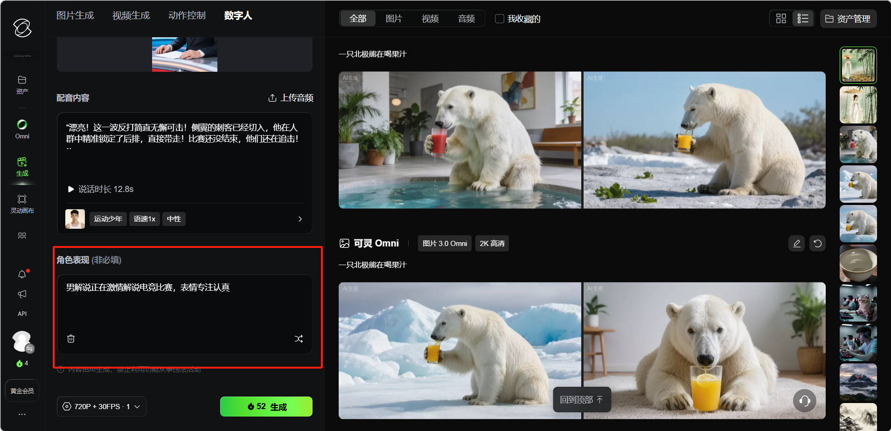
Task: Switch to the 视频生成 tab
Action: click(x=131, y=15)
